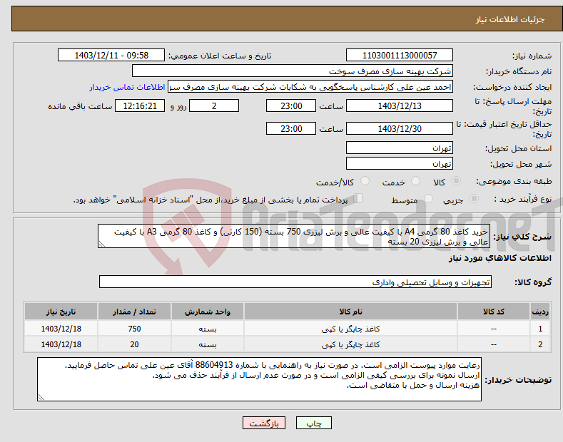Click the general description text box خرید کاغذ 80 گرمی

coord(294,237)
